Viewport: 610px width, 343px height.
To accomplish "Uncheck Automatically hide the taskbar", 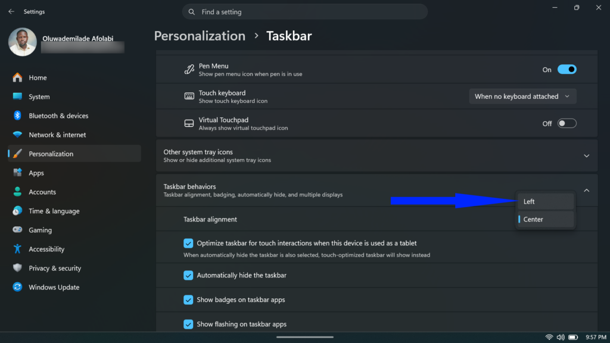I will pos(188,275).
